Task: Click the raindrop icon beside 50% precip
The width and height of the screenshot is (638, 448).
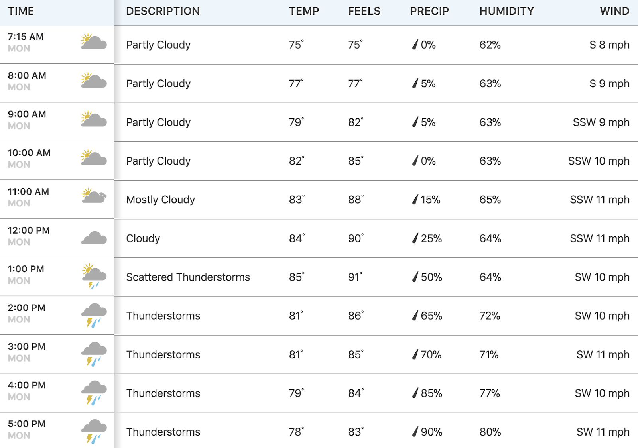Action: (x=415, y=277)
